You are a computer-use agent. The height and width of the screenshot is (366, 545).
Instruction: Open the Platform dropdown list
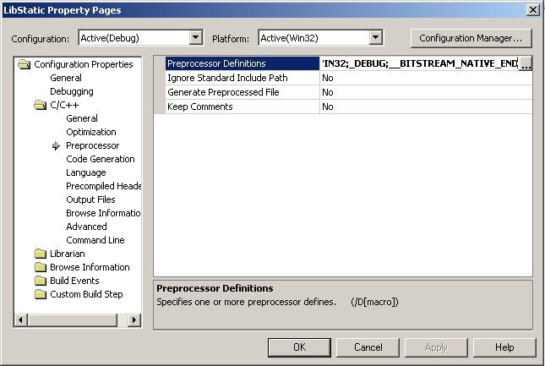pos(376,37)
